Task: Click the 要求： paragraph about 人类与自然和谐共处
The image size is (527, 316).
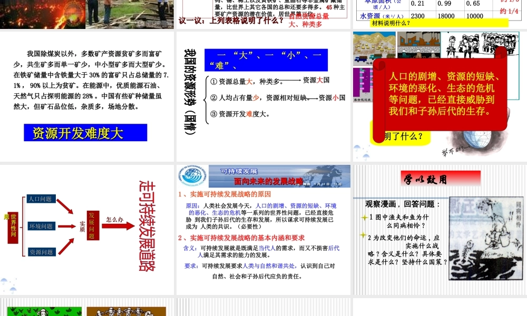Action: pyautogui.click(x=259, y=271)
